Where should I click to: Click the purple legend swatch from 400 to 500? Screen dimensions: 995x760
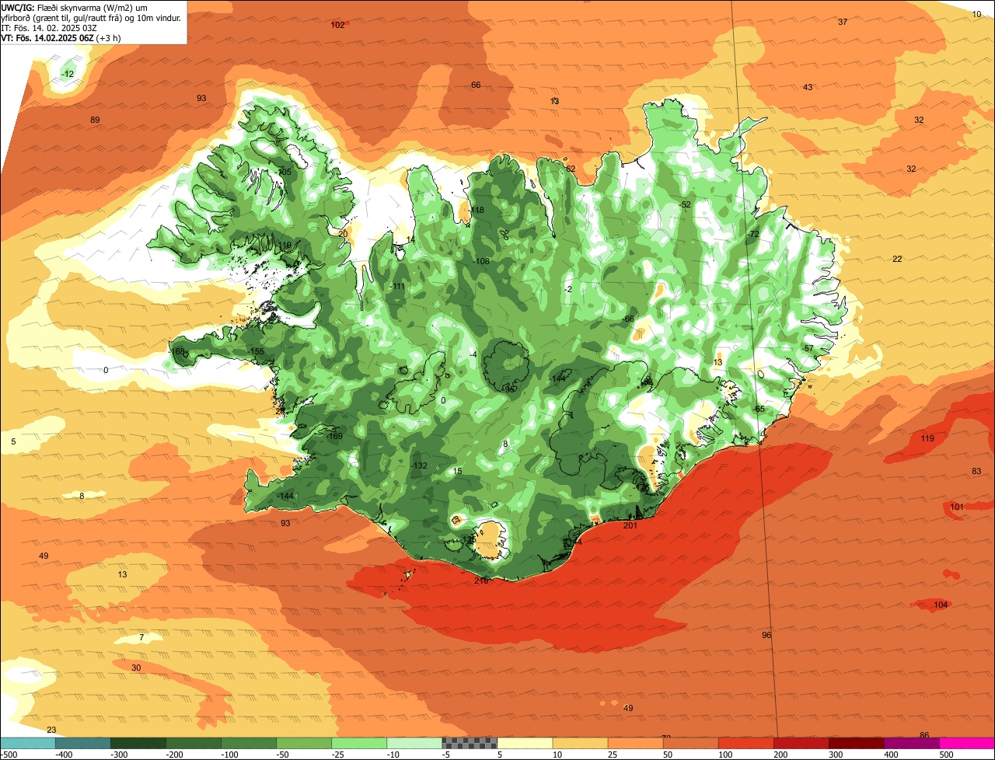pos(911,743)
